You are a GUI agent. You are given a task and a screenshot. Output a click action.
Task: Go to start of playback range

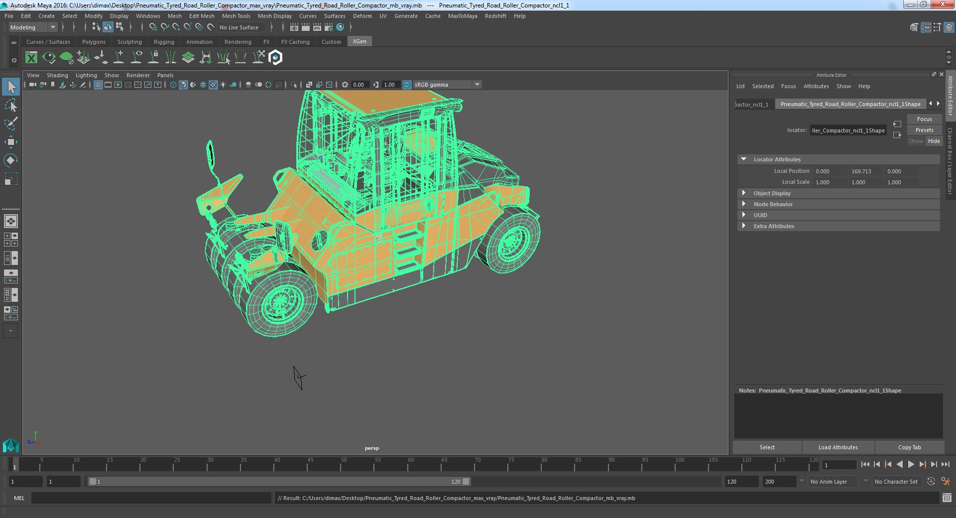865,464
